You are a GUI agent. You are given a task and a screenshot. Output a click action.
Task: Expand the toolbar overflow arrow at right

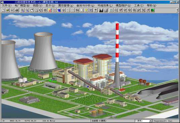point(177,10)
